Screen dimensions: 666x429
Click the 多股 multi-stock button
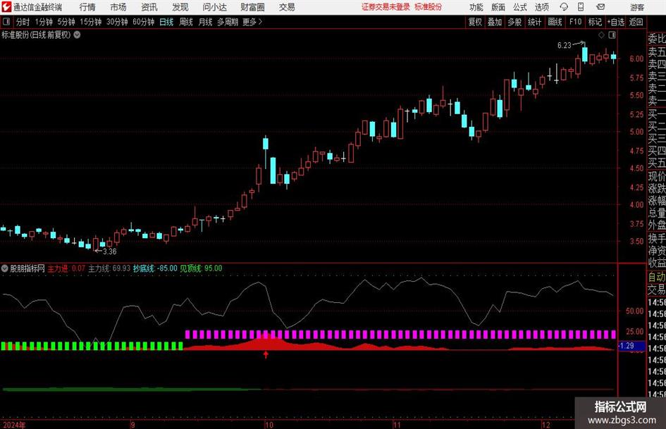(x=514, y=22)
